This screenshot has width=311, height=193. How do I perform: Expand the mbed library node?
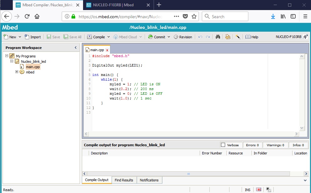click(17, 72)
